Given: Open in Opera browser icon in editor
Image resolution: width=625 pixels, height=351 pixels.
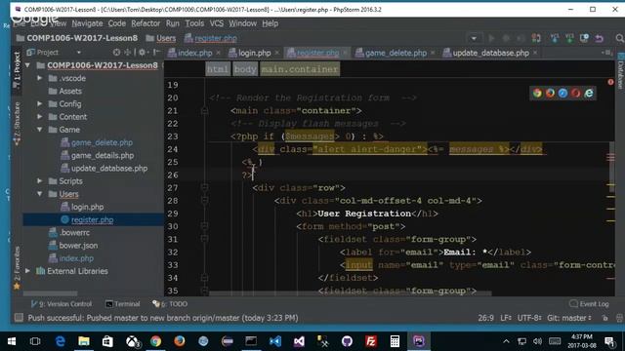Looking at the screenshot, I should point(575,94).
